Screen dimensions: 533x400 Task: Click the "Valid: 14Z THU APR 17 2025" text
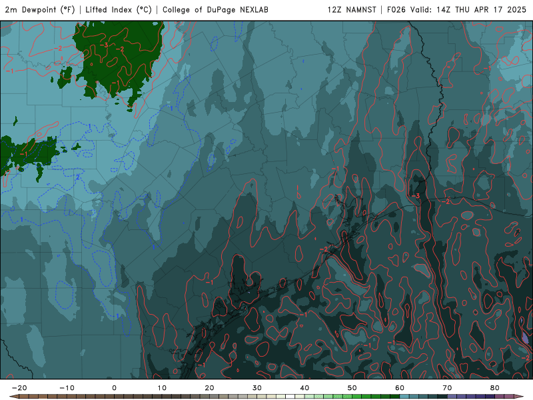pyautogui.click(x=468, y=9)
